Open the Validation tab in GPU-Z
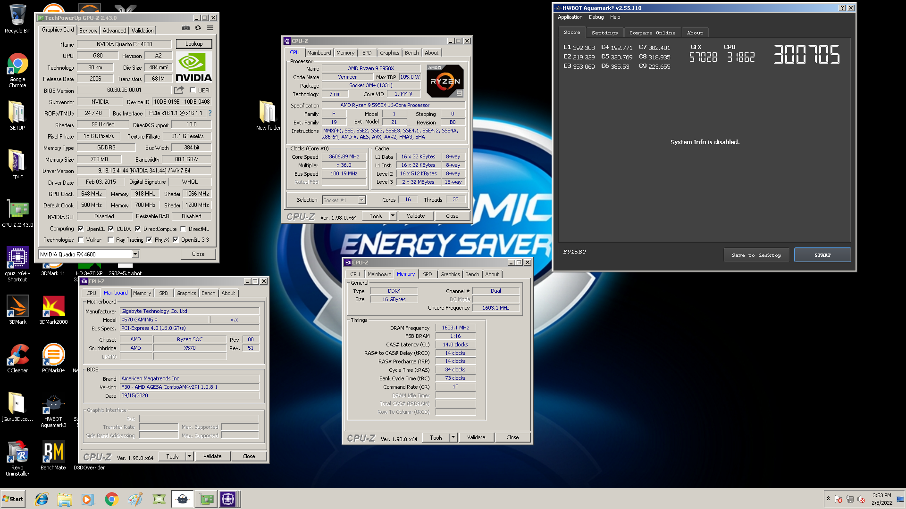The height and width of the screenshot is (509, 906). [x=143, y=30]
